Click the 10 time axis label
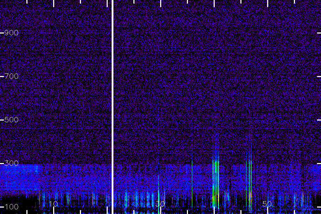The image size is (321, 214). [53, 204]
